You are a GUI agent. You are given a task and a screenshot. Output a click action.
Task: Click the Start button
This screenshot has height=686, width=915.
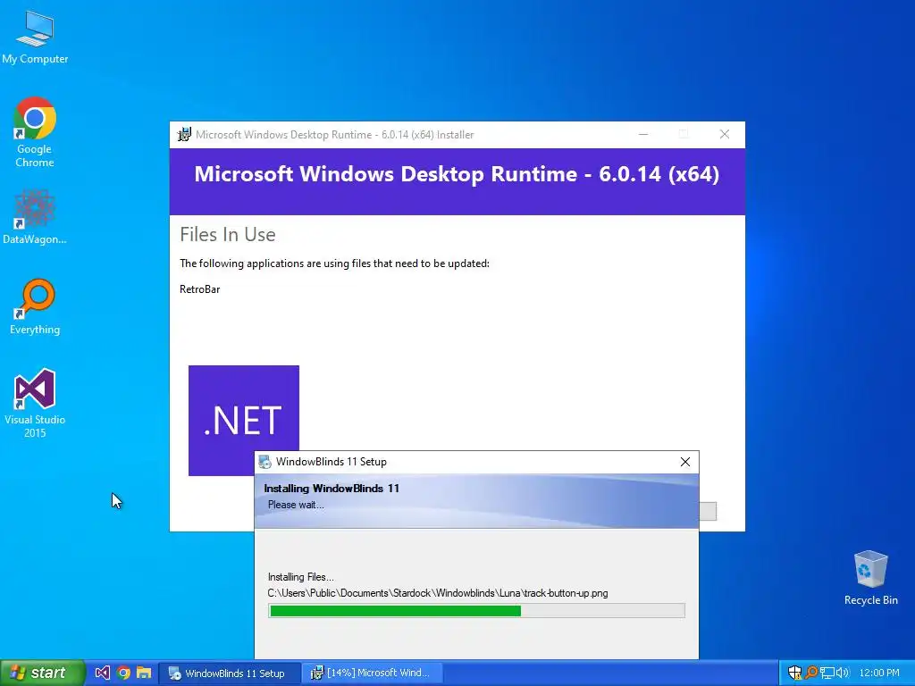click(x=42, y=673)
